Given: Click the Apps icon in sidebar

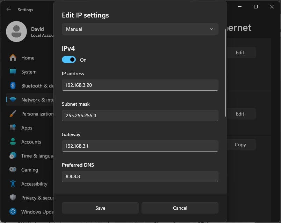Looking at the screenshot, I should point(13,127).
